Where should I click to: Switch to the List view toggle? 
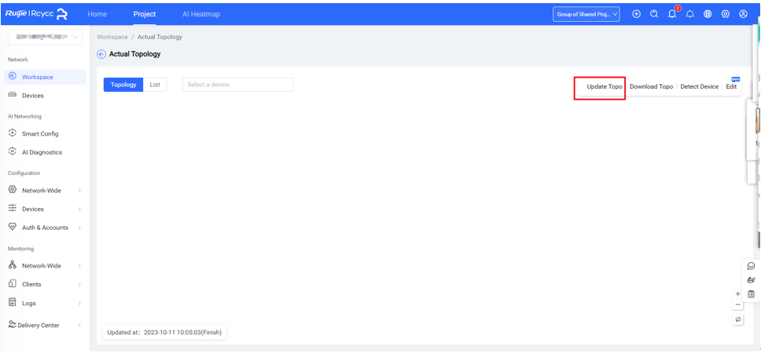click(x=155, y=85)
